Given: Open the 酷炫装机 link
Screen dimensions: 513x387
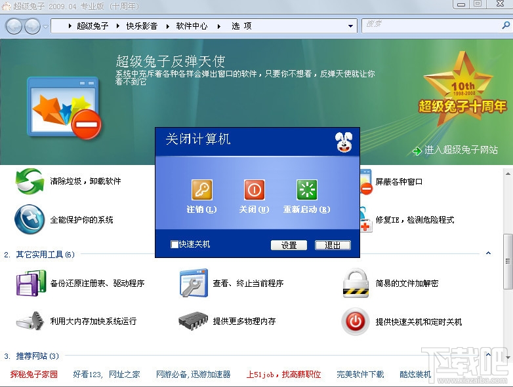Looking at the screenshot, I should click(x=415, y=375).
